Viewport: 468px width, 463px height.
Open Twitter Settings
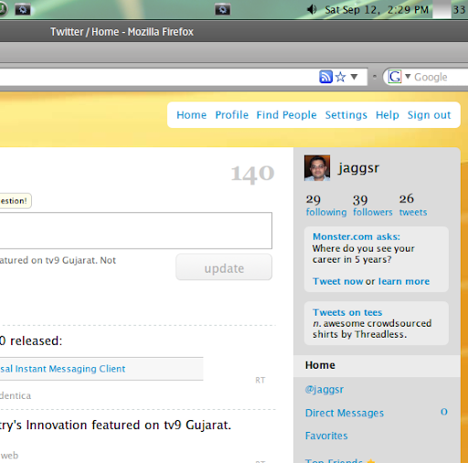346,115
